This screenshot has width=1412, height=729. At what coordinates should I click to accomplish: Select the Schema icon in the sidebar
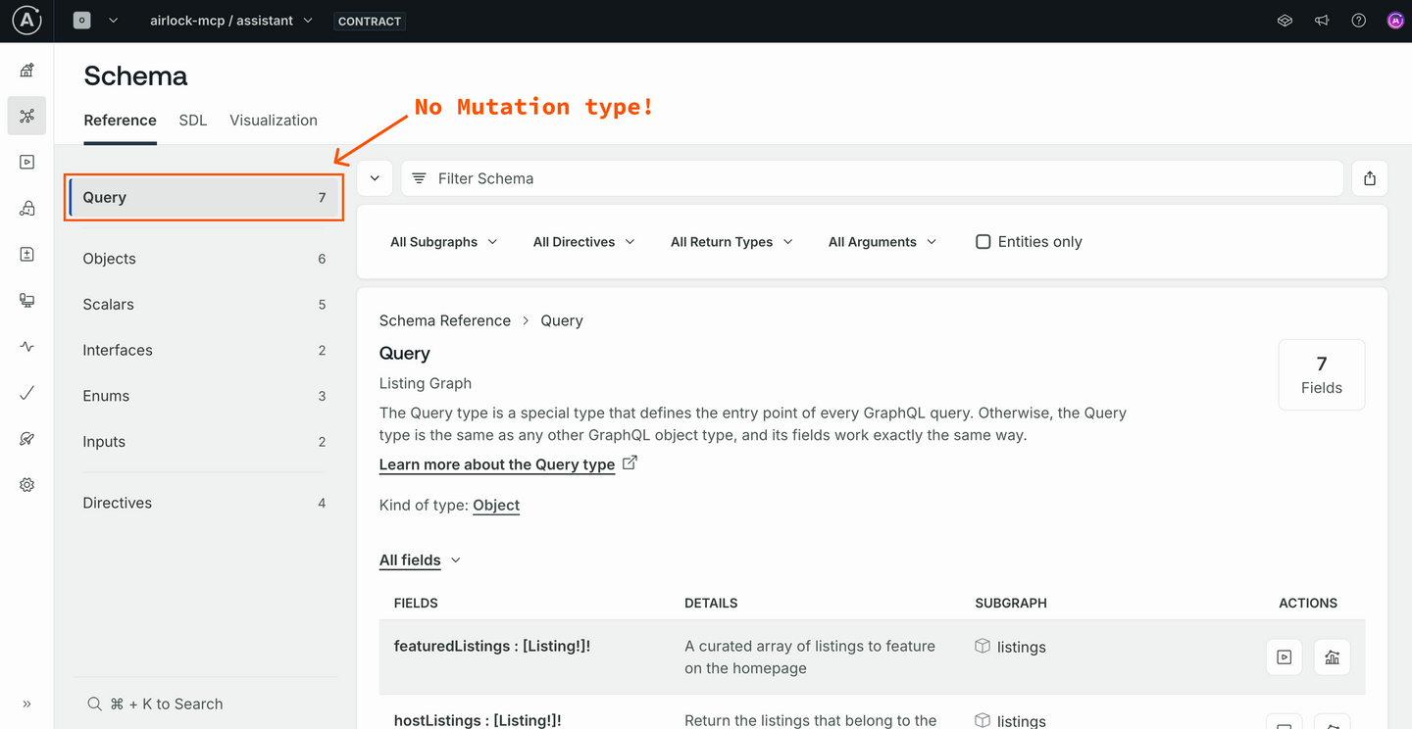point(26,116)
